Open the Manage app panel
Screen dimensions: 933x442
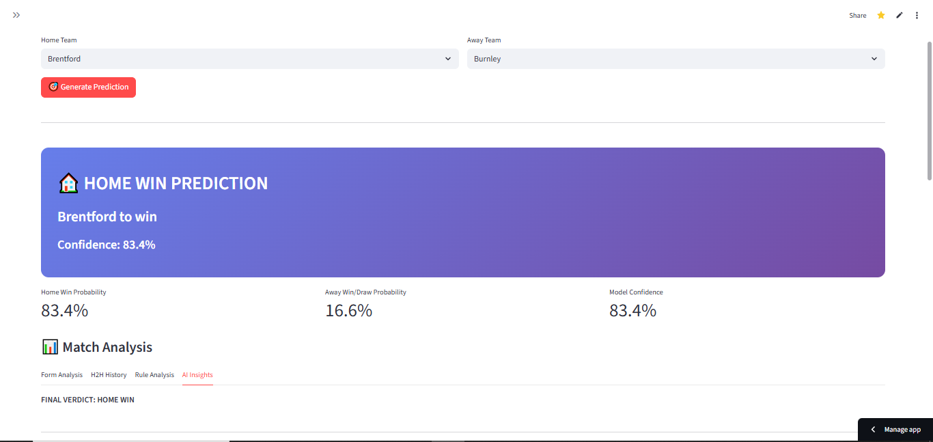[x=902, y=429]
